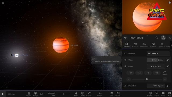Open the Tiempo clock settings
This screenshot has width=172, height=97.
tap(35, 94)
